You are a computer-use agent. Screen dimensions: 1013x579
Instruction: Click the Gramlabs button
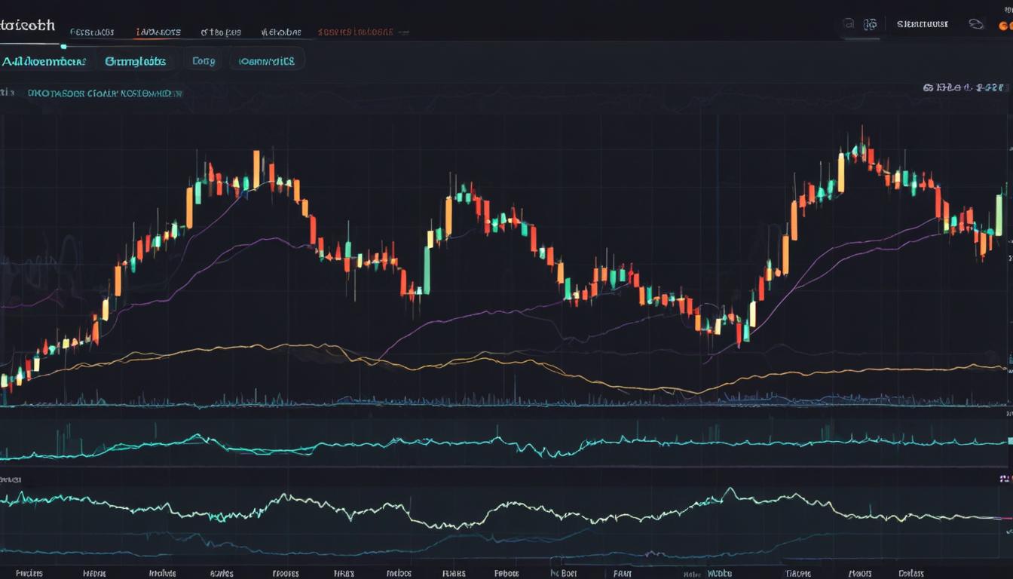[x=136, y=60]
